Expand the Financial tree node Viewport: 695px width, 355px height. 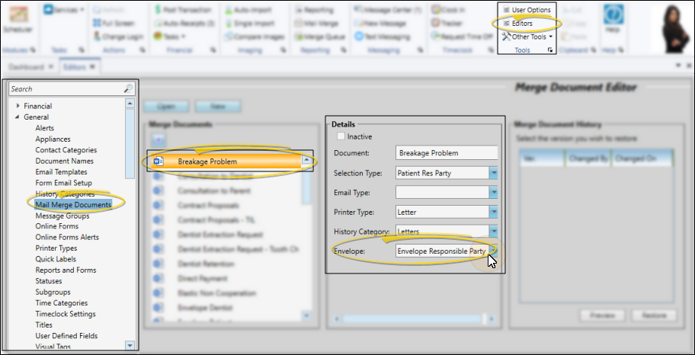[x=18, y=106]
